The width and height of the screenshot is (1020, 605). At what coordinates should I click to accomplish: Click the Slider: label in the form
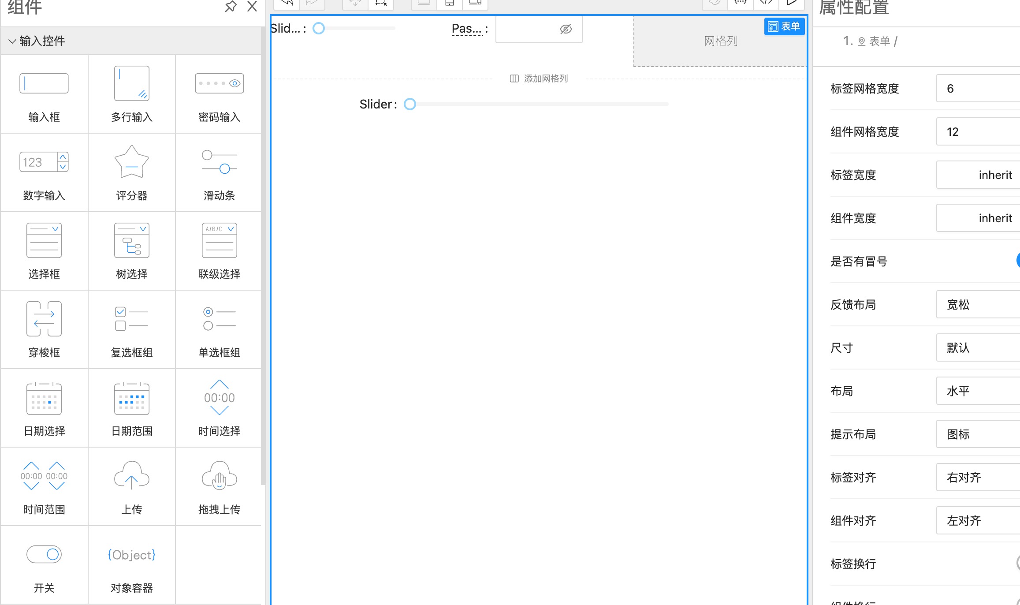(x=378, y=105)
